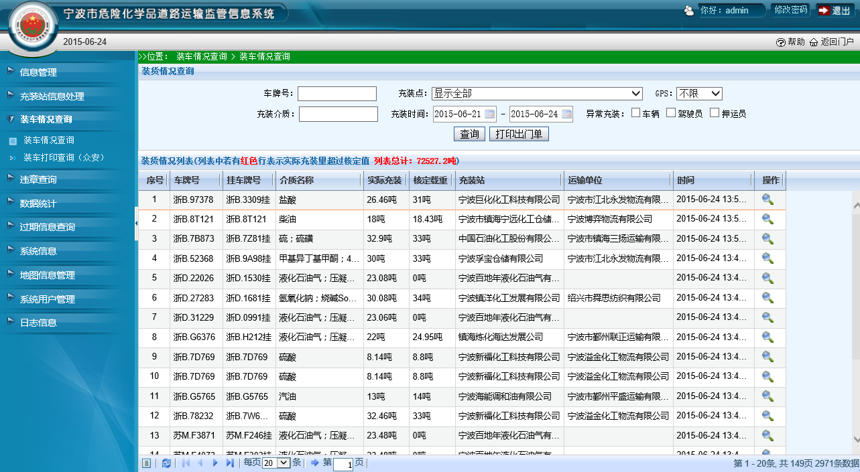Open calendar picker for start date 2015-06-21
Screen dimensions: 860x472
click(489, 114)
